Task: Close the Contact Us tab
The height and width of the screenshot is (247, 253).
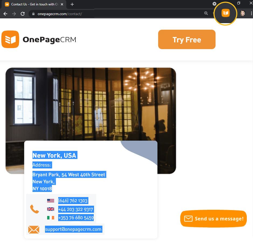Action: click(62, 4)
